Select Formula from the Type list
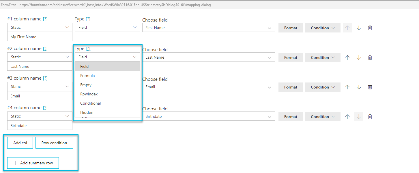Image resolution: width=419 pixels, height=173 pixels. pyautogui.click(x=87, y=75)
